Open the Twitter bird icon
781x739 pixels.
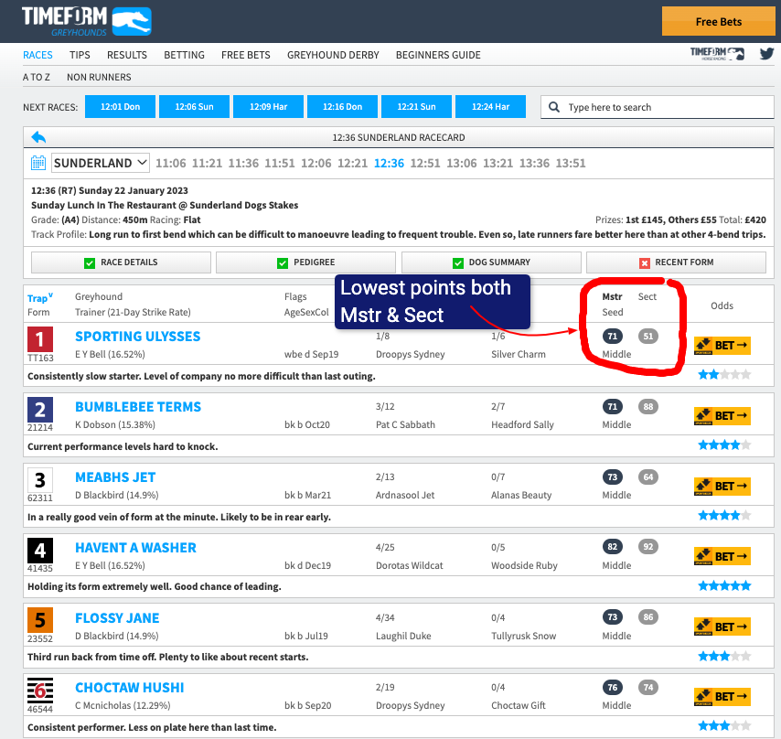pyautogui.click(x=766, y=53)
